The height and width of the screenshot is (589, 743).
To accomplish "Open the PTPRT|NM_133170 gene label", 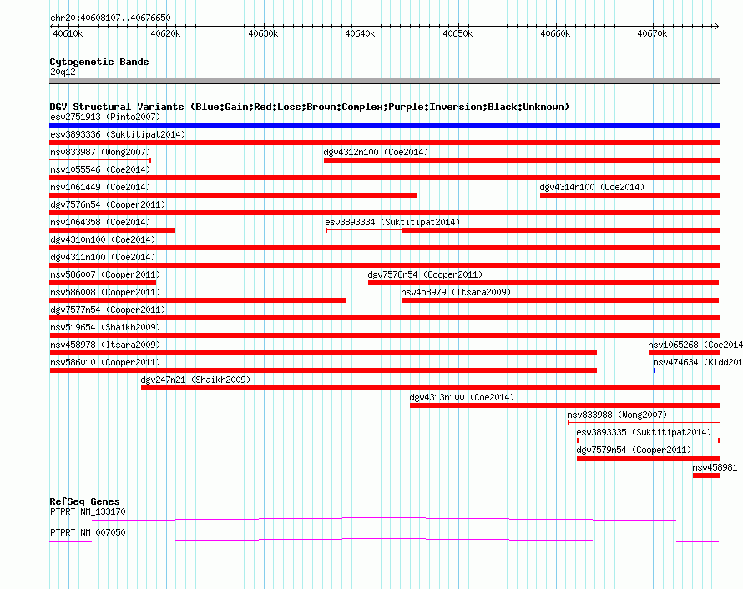I will tap(88, 511).
